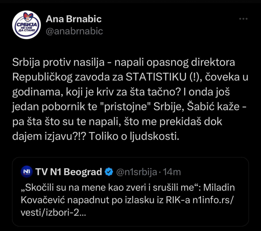The height and width of the screenshot is (231, 261).
Task: Click the 'Ana Brnabic' display name
Action: (73, 19)
